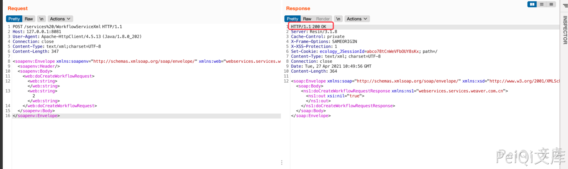Click the panel divider three-dot handle
Viewport: 568px width, 169px height.
(x=282, y=162)
